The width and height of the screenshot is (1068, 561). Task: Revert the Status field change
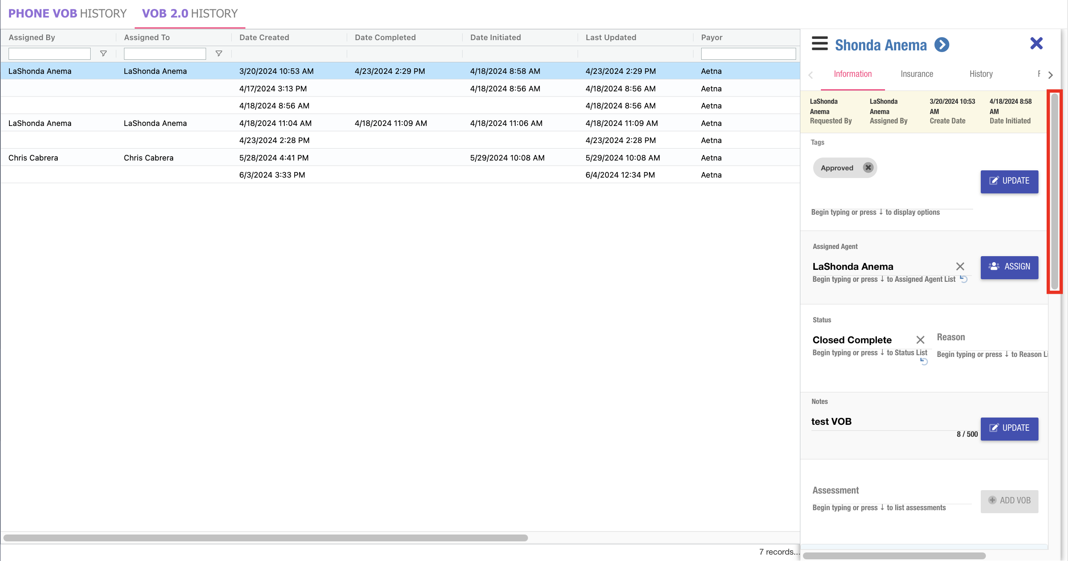tap(924, 362)
